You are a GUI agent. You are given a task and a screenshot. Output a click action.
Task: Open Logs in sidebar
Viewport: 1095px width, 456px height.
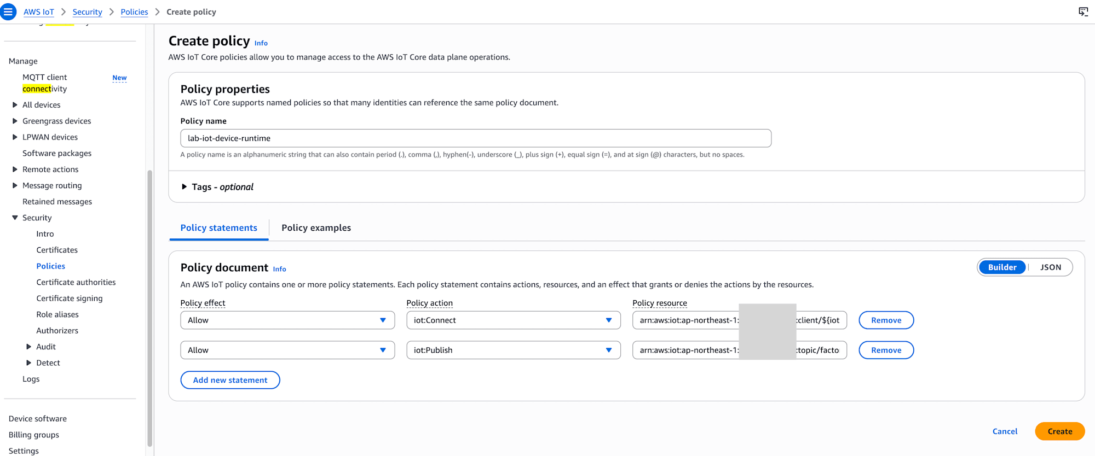[31, 379]
